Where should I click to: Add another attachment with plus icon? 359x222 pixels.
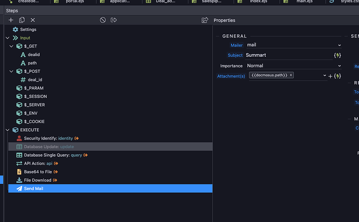point(330,77)
